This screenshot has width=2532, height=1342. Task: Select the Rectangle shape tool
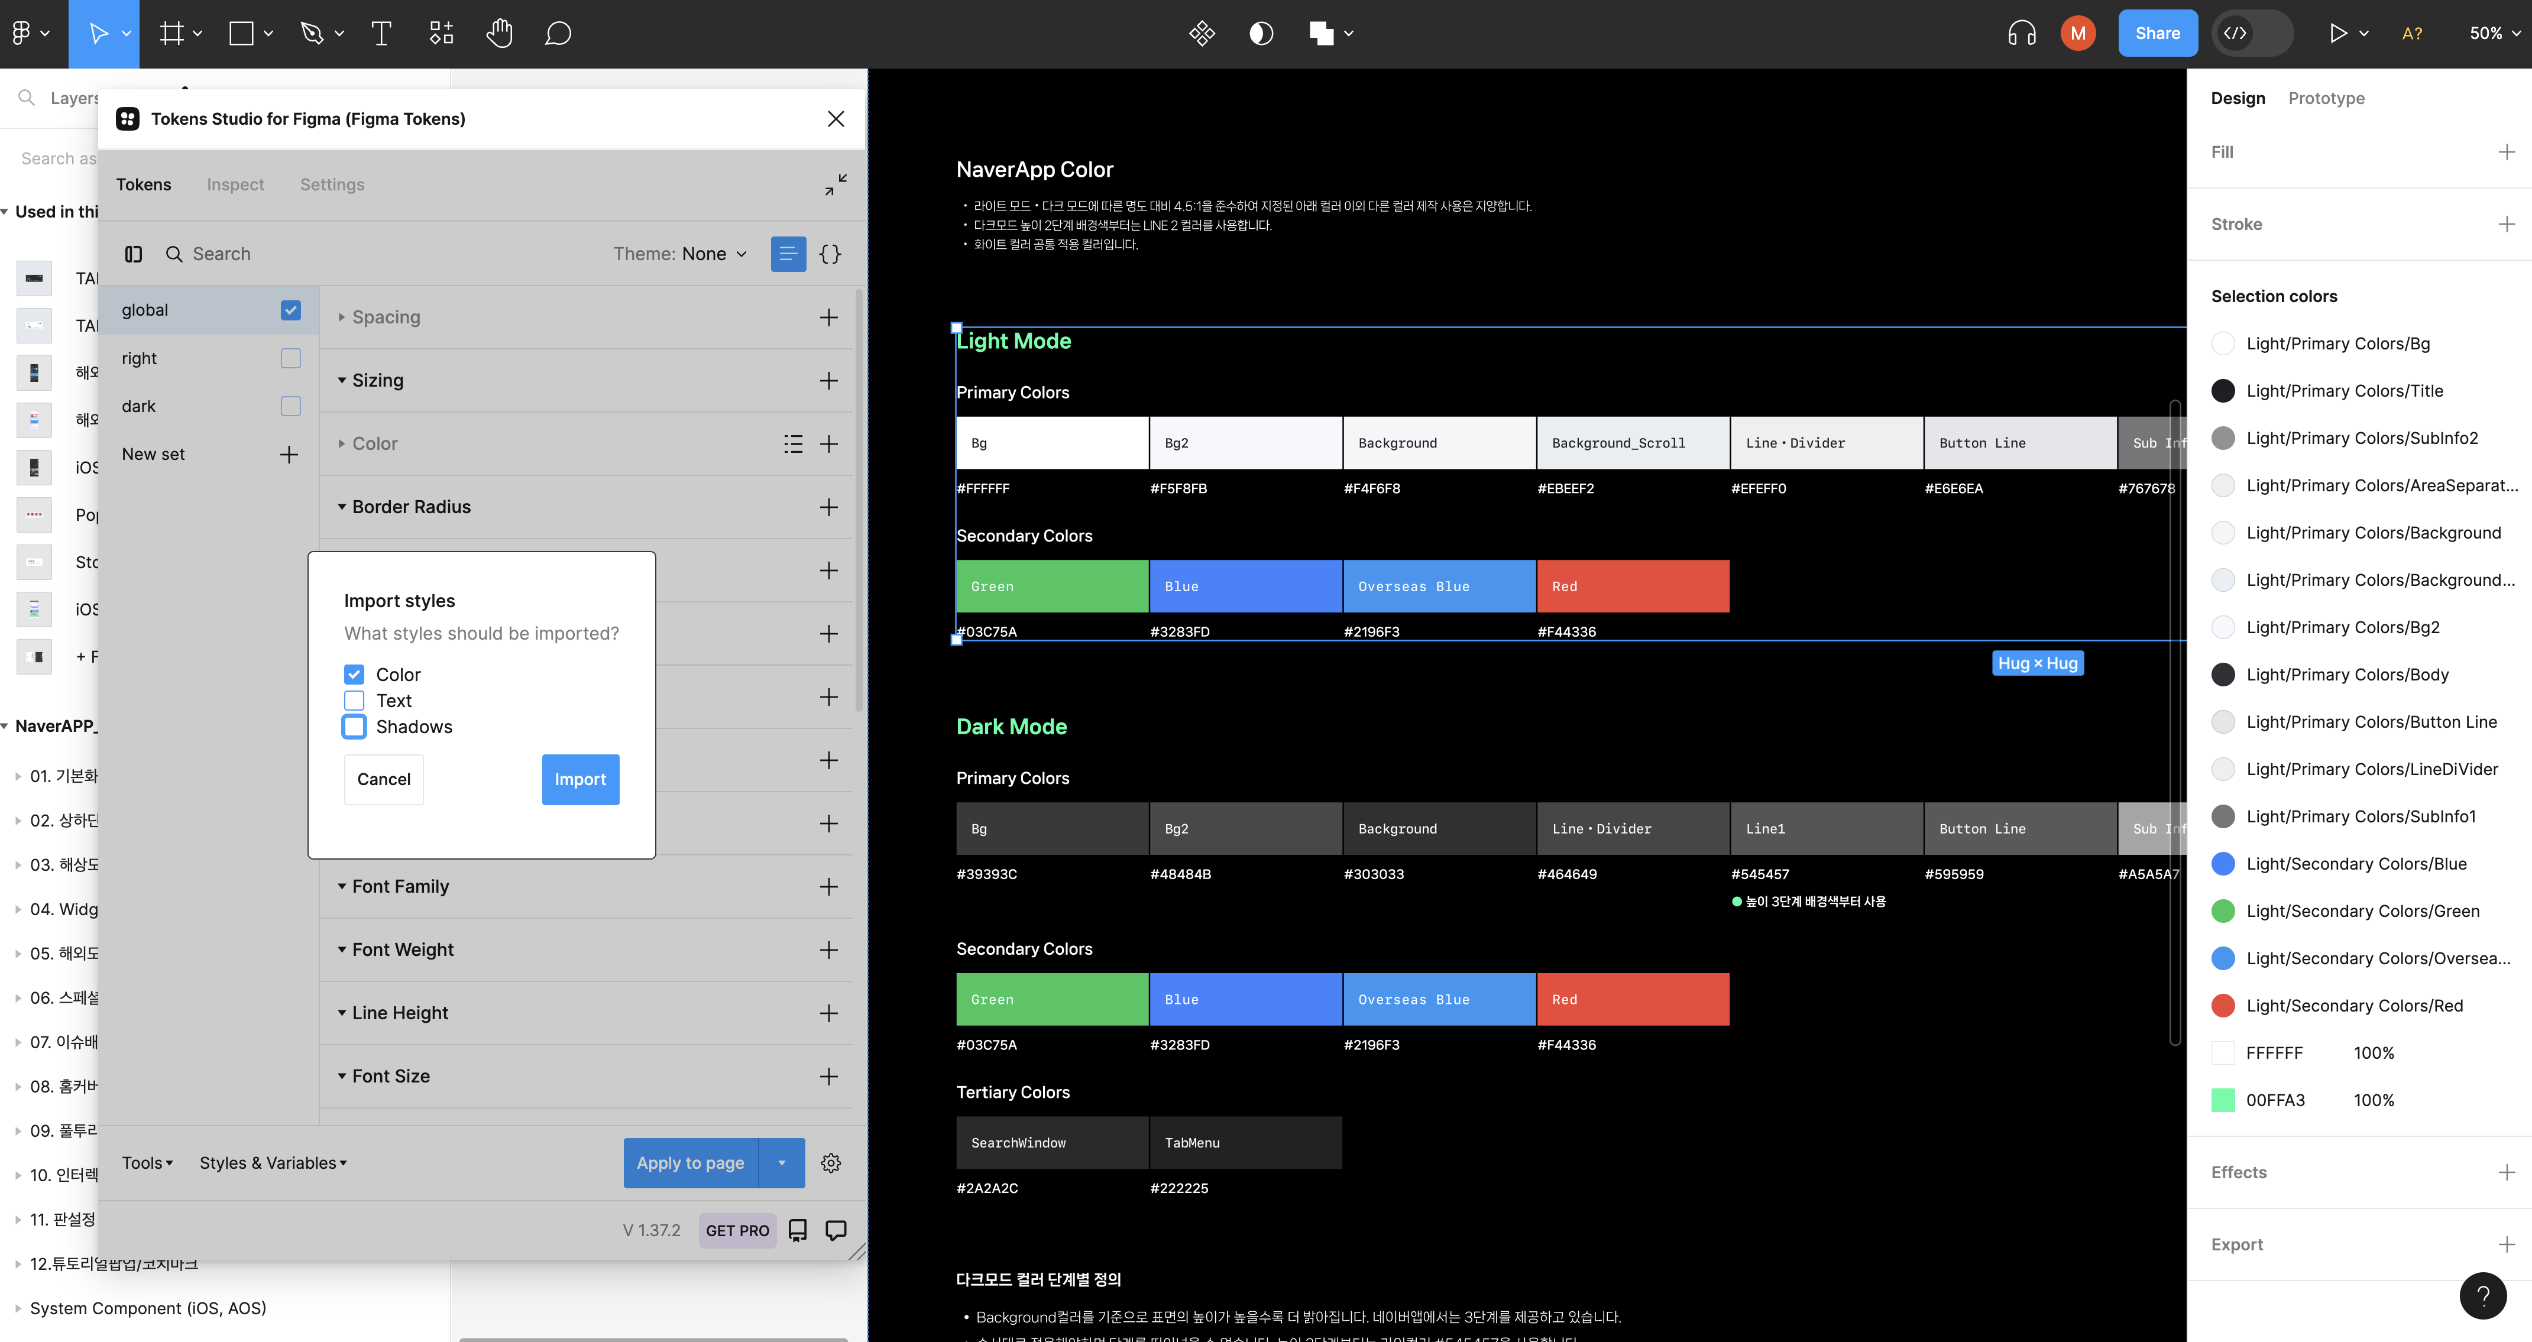point(241,34)
